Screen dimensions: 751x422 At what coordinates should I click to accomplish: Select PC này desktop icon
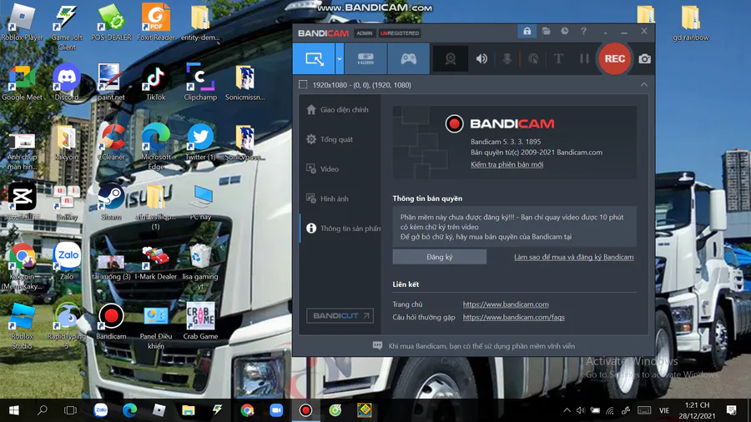[x=200, y=202]
